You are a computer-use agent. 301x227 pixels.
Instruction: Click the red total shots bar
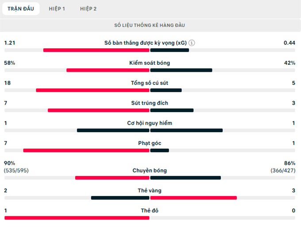point(93,90)
